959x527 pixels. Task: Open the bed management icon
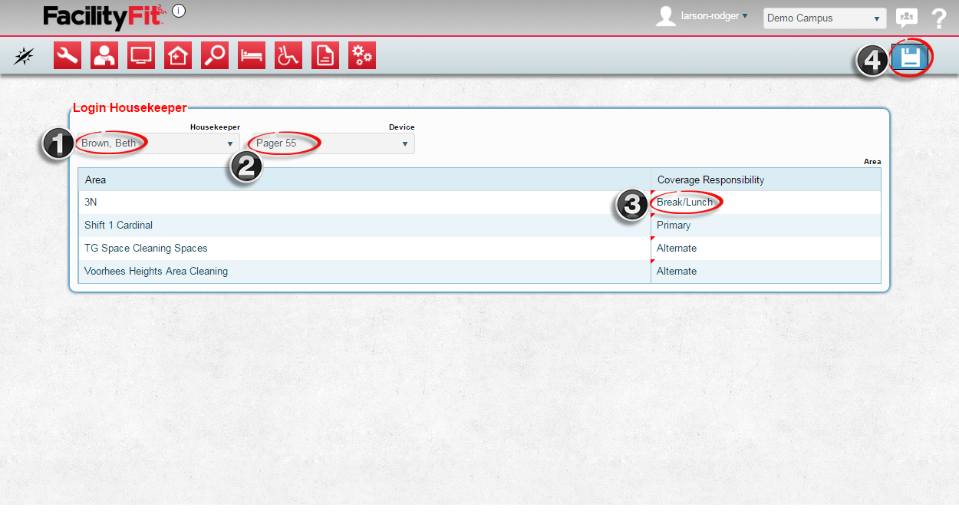pyautogui.click(x=252, y=55)
